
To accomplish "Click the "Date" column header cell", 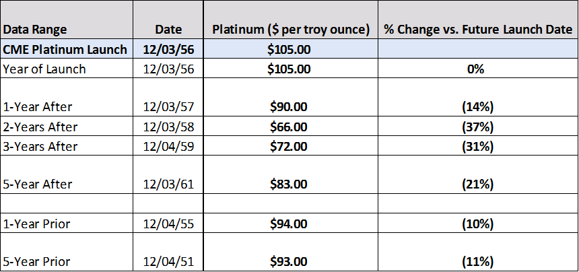I will coord(168,30).
